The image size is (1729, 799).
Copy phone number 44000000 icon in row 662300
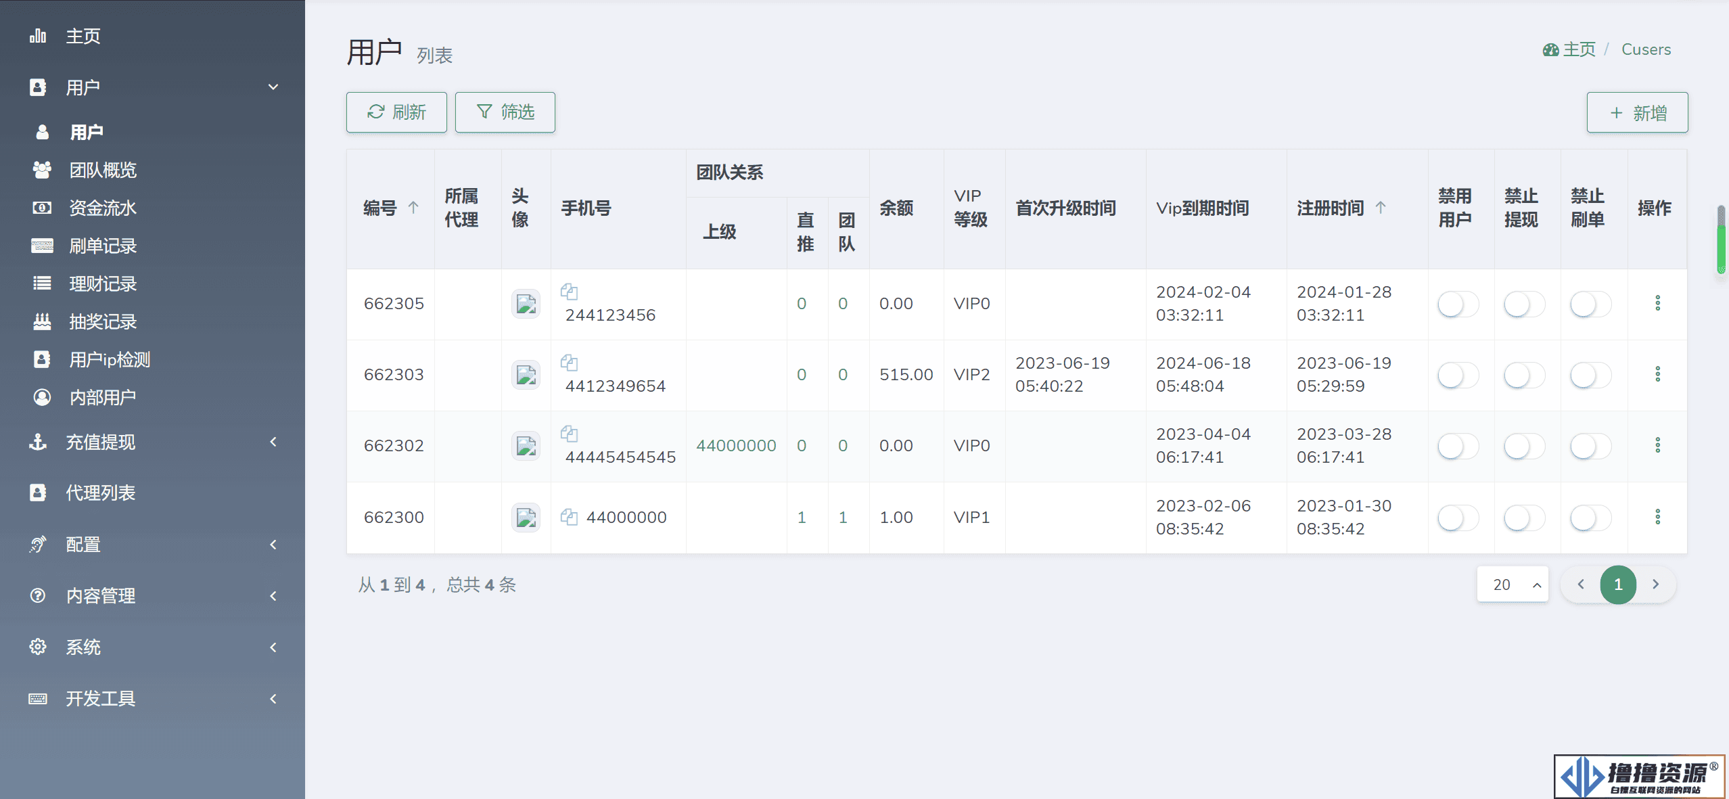[x=569, y=518]
